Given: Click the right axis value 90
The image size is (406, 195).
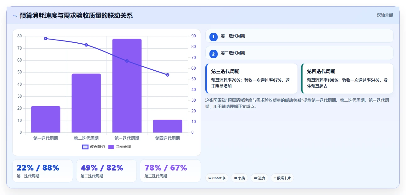Looking at the screenshot, I should coord(193,36).
